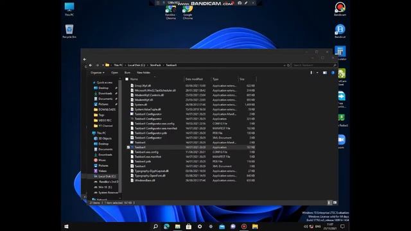The image size is (411, 231).
Task: Create a New folder from the command bar
Action: (x=143, y=73)
